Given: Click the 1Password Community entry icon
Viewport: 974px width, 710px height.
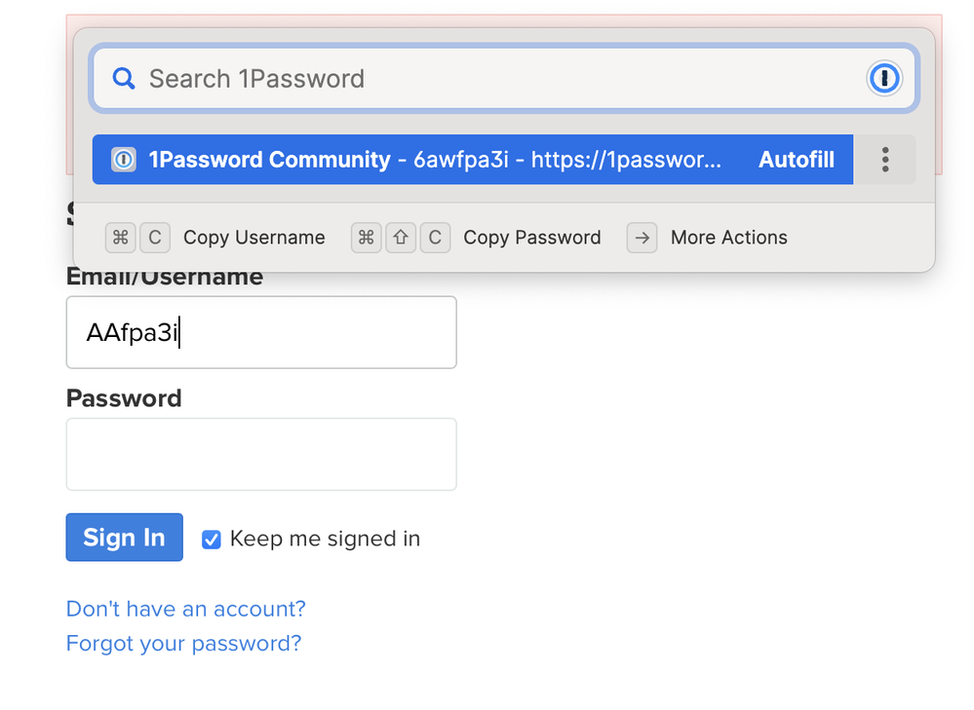Looking at the screenshot, I should [x=124, y=160].
